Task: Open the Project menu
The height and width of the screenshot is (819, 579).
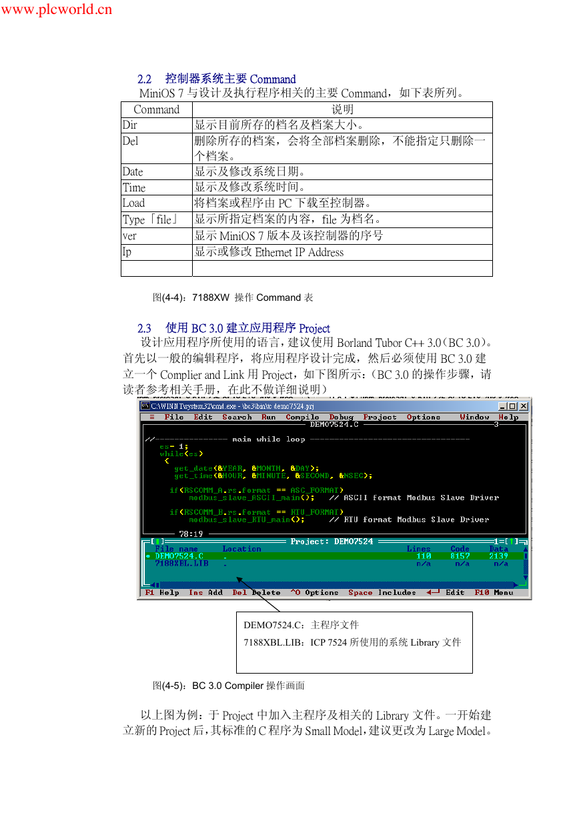Action: [x=380, y=417]
